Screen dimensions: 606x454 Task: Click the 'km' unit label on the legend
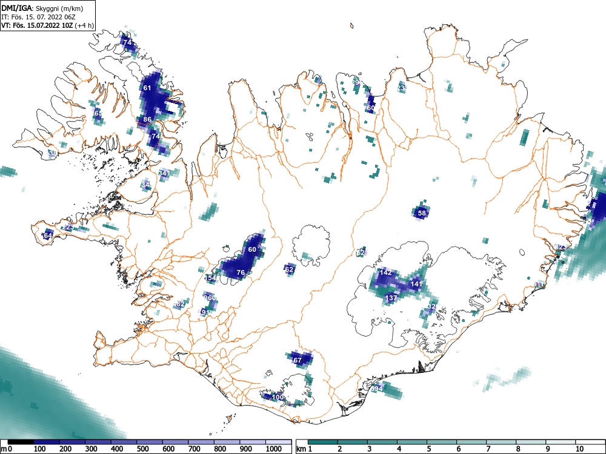point(301,449)
